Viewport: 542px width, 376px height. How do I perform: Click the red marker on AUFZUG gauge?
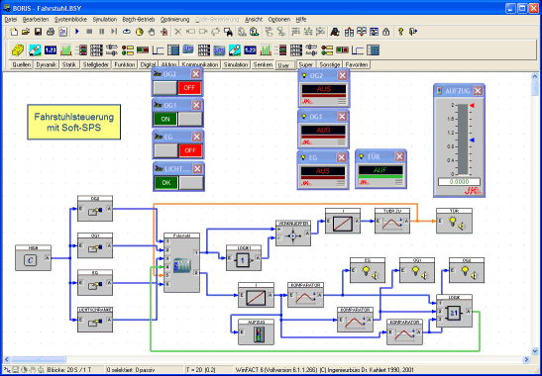point(472,105)
